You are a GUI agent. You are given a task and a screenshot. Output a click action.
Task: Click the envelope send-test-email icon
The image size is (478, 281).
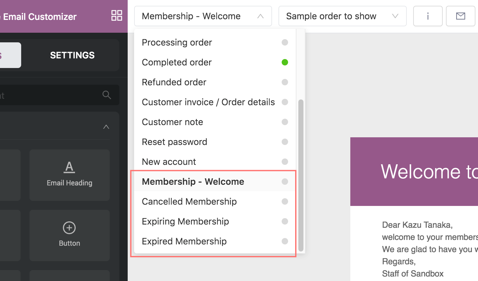[x=460, y=16]
